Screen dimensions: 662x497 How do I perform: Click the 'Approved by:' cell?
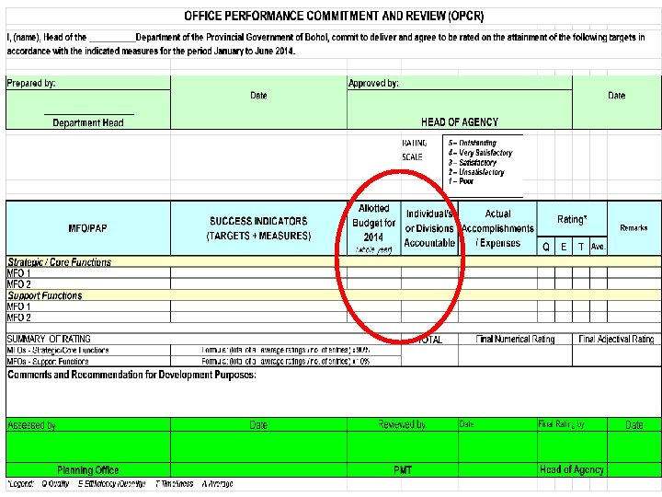[460, 83]
